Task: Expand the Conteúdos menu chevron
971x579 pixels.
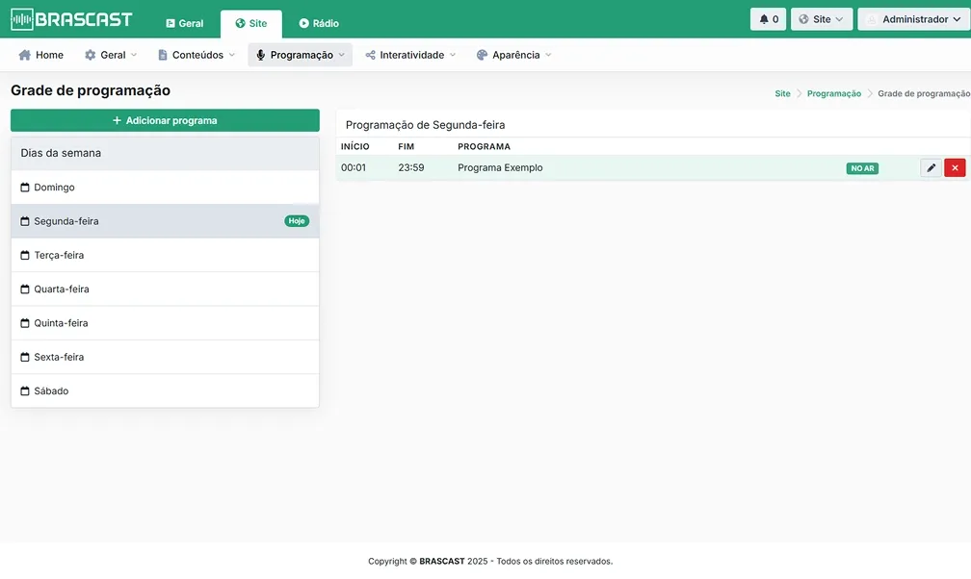Action: pyautogui.click(x=231, y=55)
